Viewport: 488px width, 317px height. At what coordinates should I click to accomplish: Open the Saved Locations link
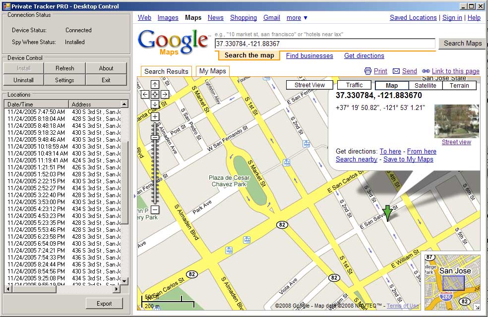413,18
